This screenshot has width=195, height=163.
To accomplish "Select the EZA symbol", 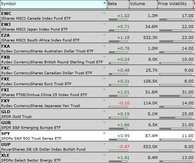I will tap(5, 35).
